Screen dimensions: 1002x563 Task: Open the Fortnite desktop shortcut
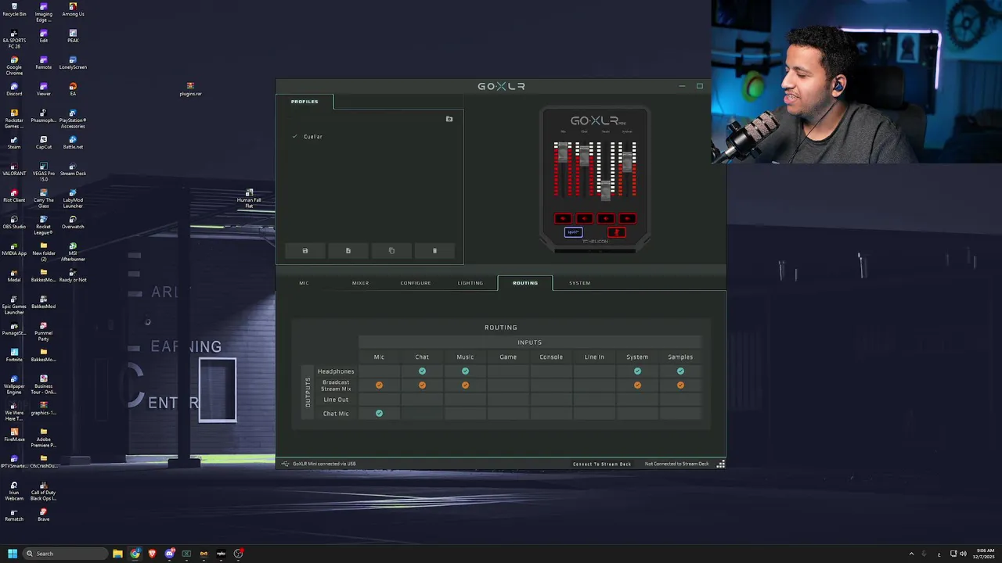14,355
